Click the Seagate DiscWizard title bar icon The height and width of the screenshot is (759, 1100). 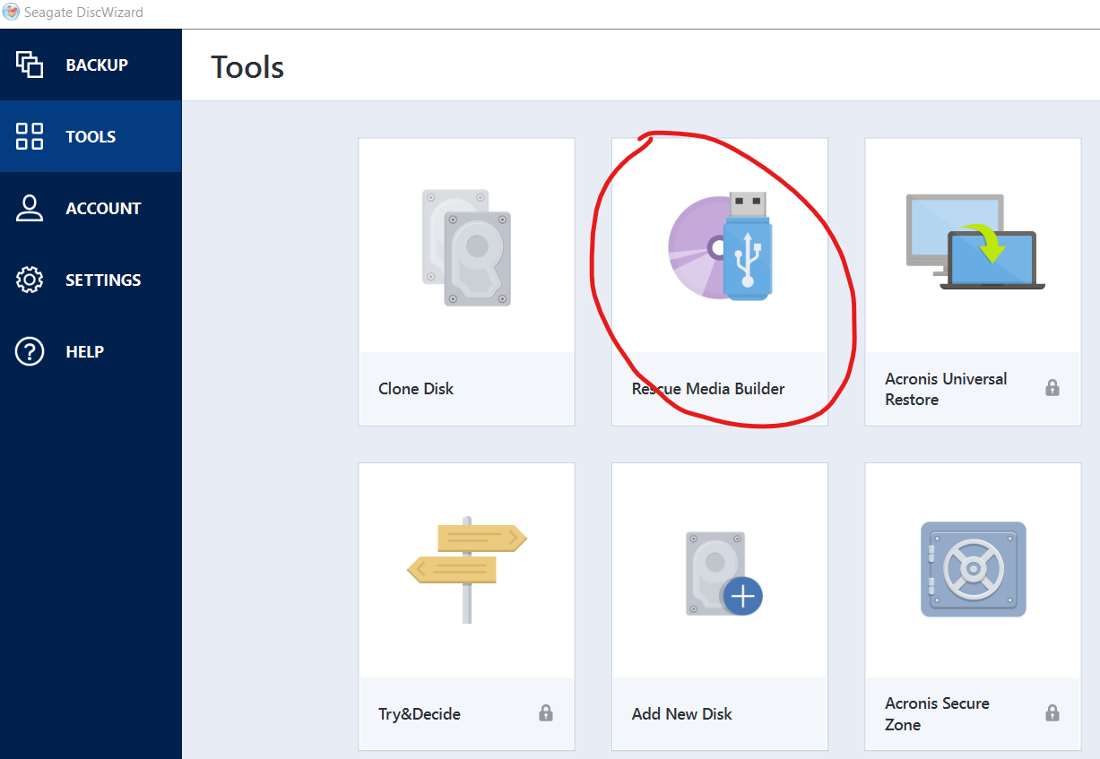pyautogui.click(x=12, y=13)
